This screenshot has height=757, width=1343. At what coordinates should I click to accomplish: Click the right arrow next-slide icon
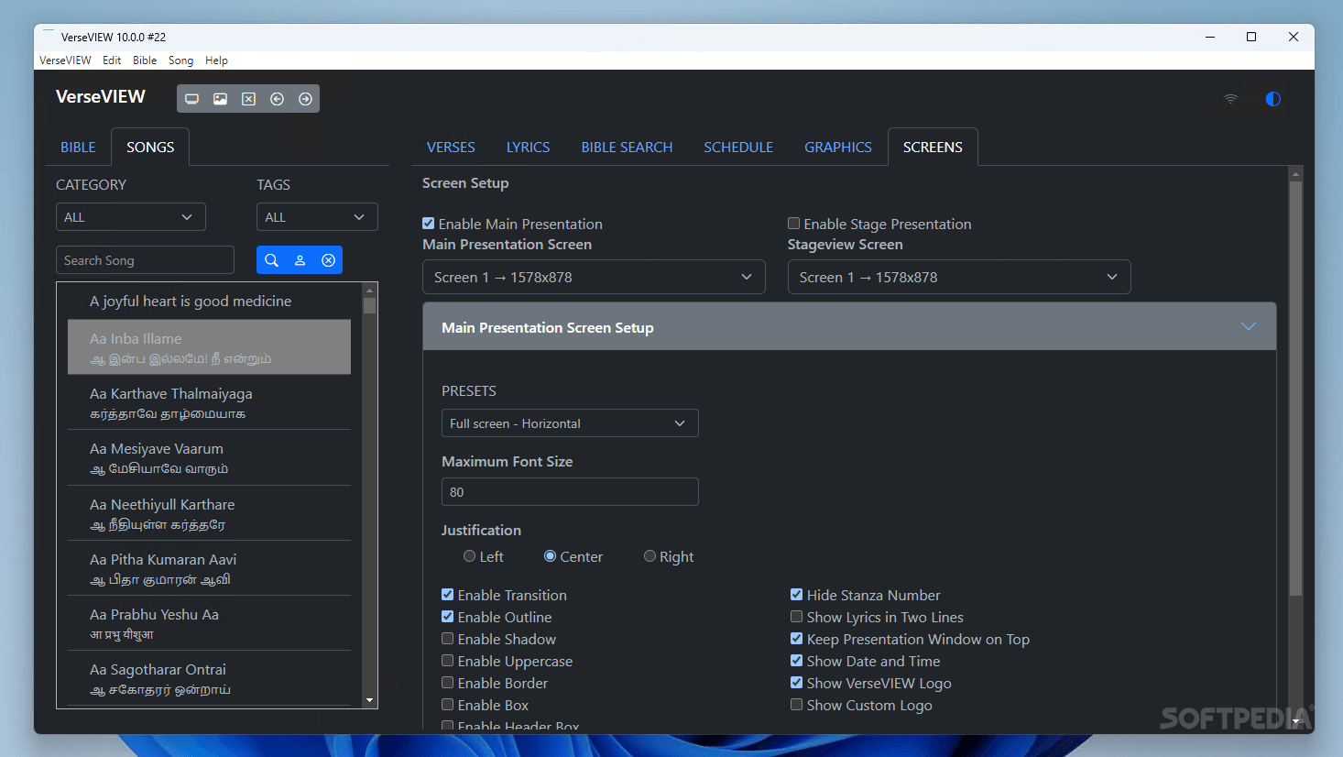coord(305,99)
